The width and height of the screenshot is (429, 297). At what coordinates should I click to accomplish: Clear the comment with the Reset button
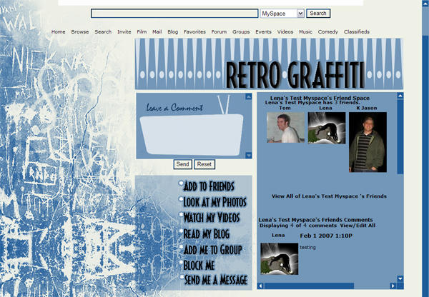click(x=204, y=164)
